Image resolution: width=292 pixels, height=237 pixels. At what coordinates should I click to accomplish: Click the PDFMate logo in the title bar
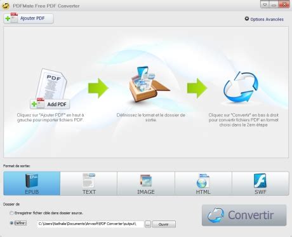click(6, 6)
